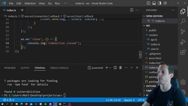Open the Extensions view

click(183, 52)
